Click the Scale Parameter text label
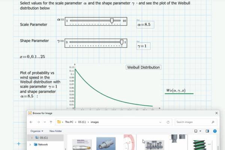Viewport: 225px width, 150px height. [x=34, y=24]
